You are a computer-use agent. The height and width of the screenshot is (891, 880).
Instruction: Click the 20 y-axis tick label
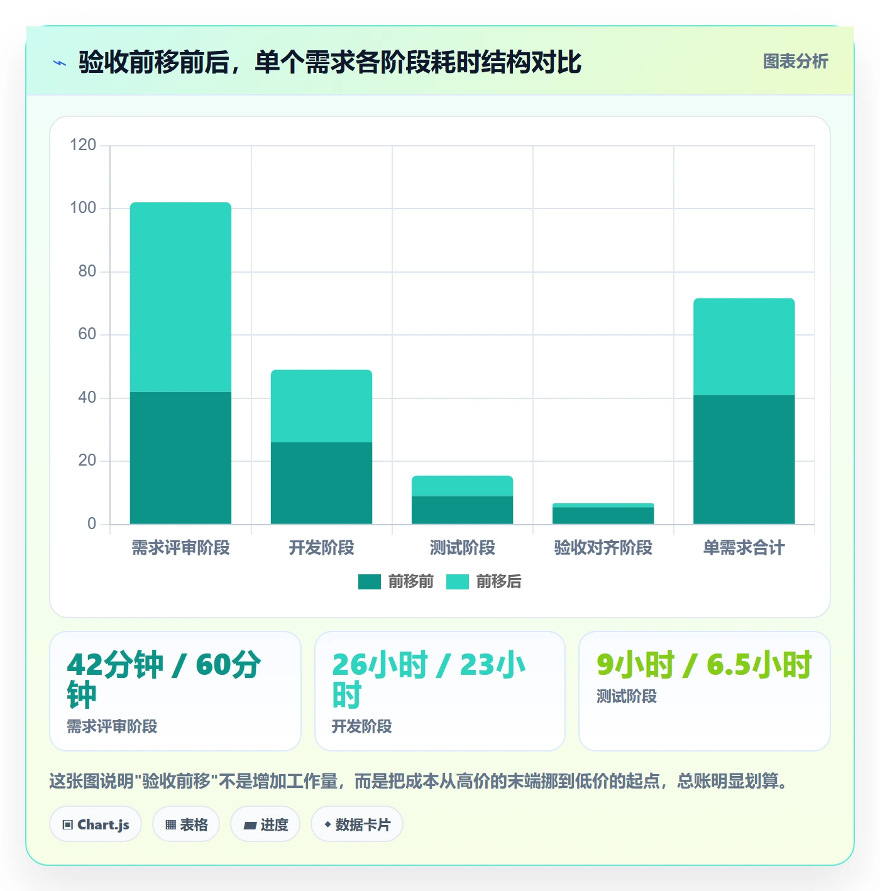tap(87, 461)
